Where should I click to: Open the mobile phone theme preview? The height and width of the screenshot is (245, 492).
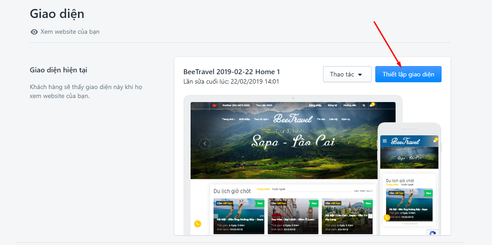click(409, 178)
